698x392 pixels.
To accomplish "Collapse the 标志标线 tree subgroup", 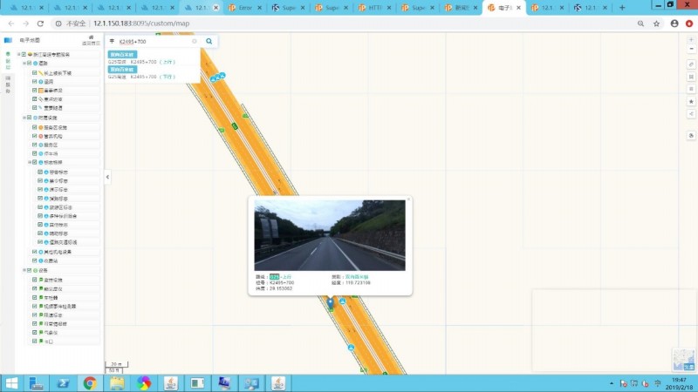I will pos(30,162).
